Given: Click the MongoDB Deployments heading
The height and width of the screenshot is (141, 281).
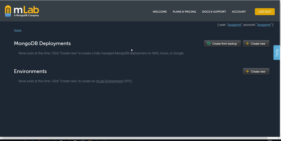Looking at the screenshot, I should pos(42,43).
